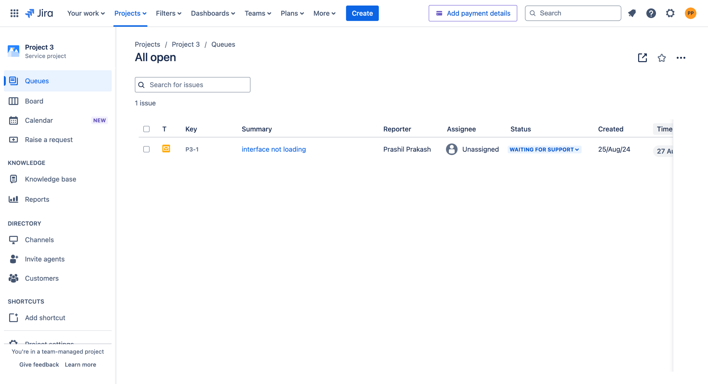
Task: Open the interface not loading issue link
Action: [274, 149]
